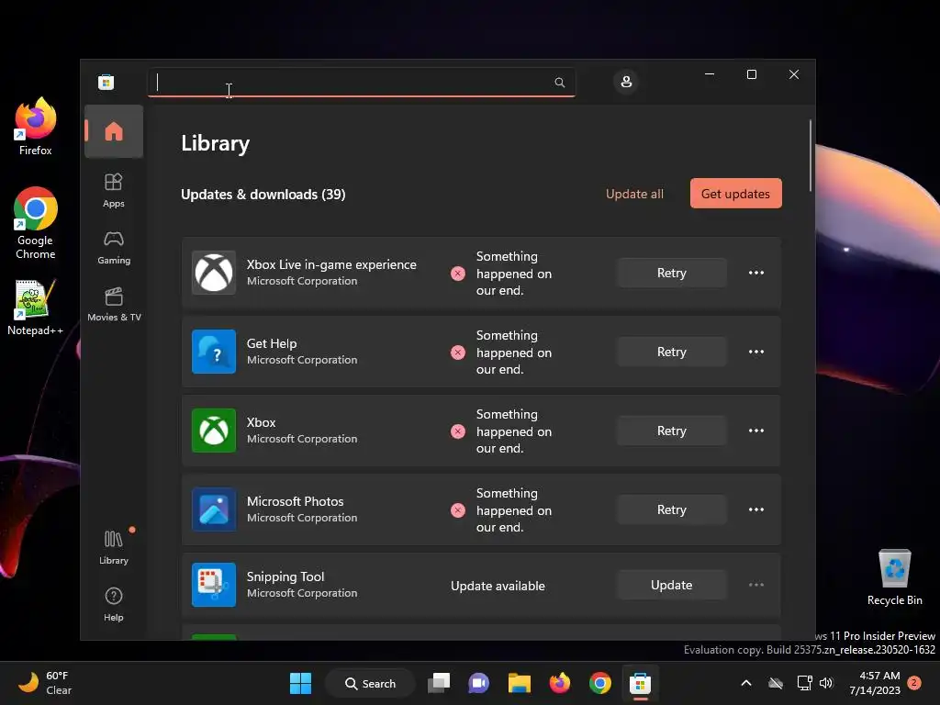Focus the Store search input field
This screenshot has height=705, width=940.
[362, 82]
